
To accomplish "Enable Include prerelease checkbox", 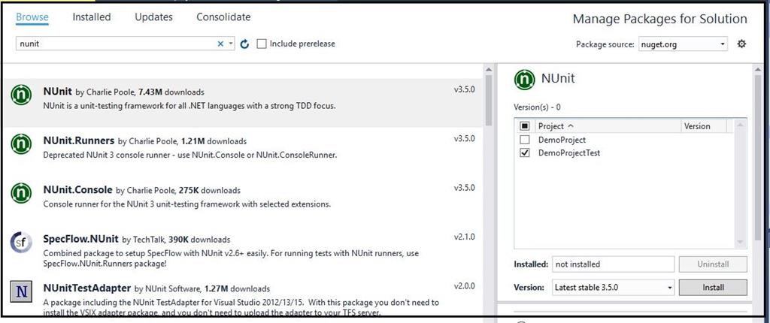I will (262, 44).
